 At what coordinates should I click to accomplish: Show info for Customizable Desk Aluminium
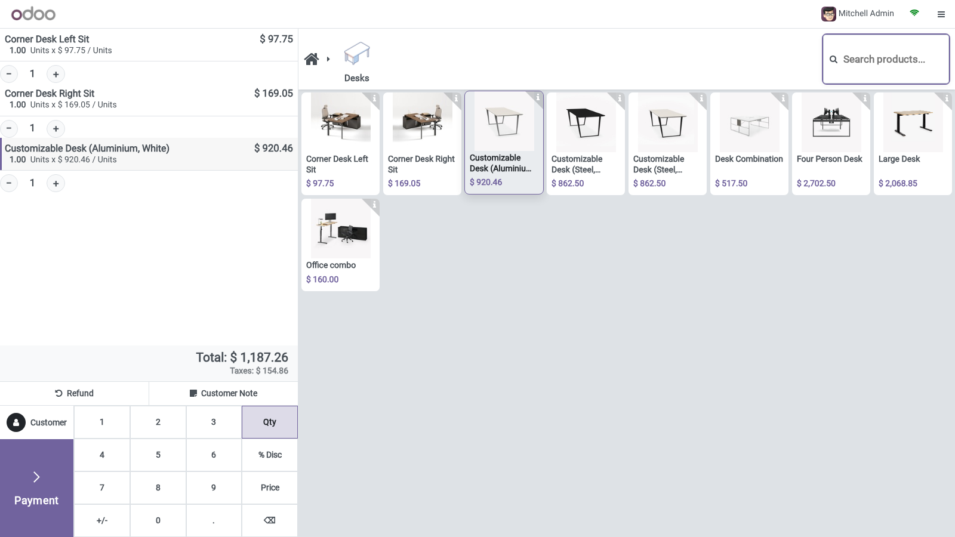(538, 97)
